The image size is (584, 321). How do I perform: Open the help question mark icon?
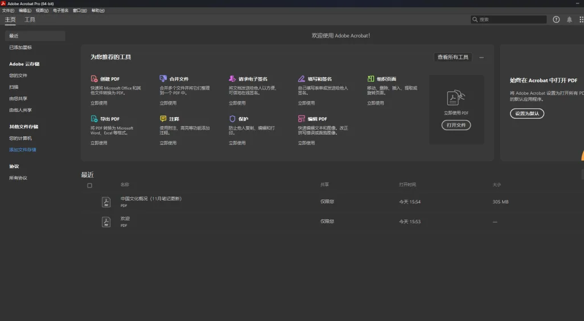[556, 19]
